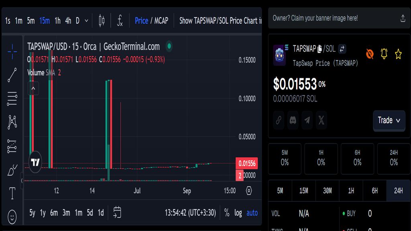Switch chart to Price view

[x=142, y=21]
